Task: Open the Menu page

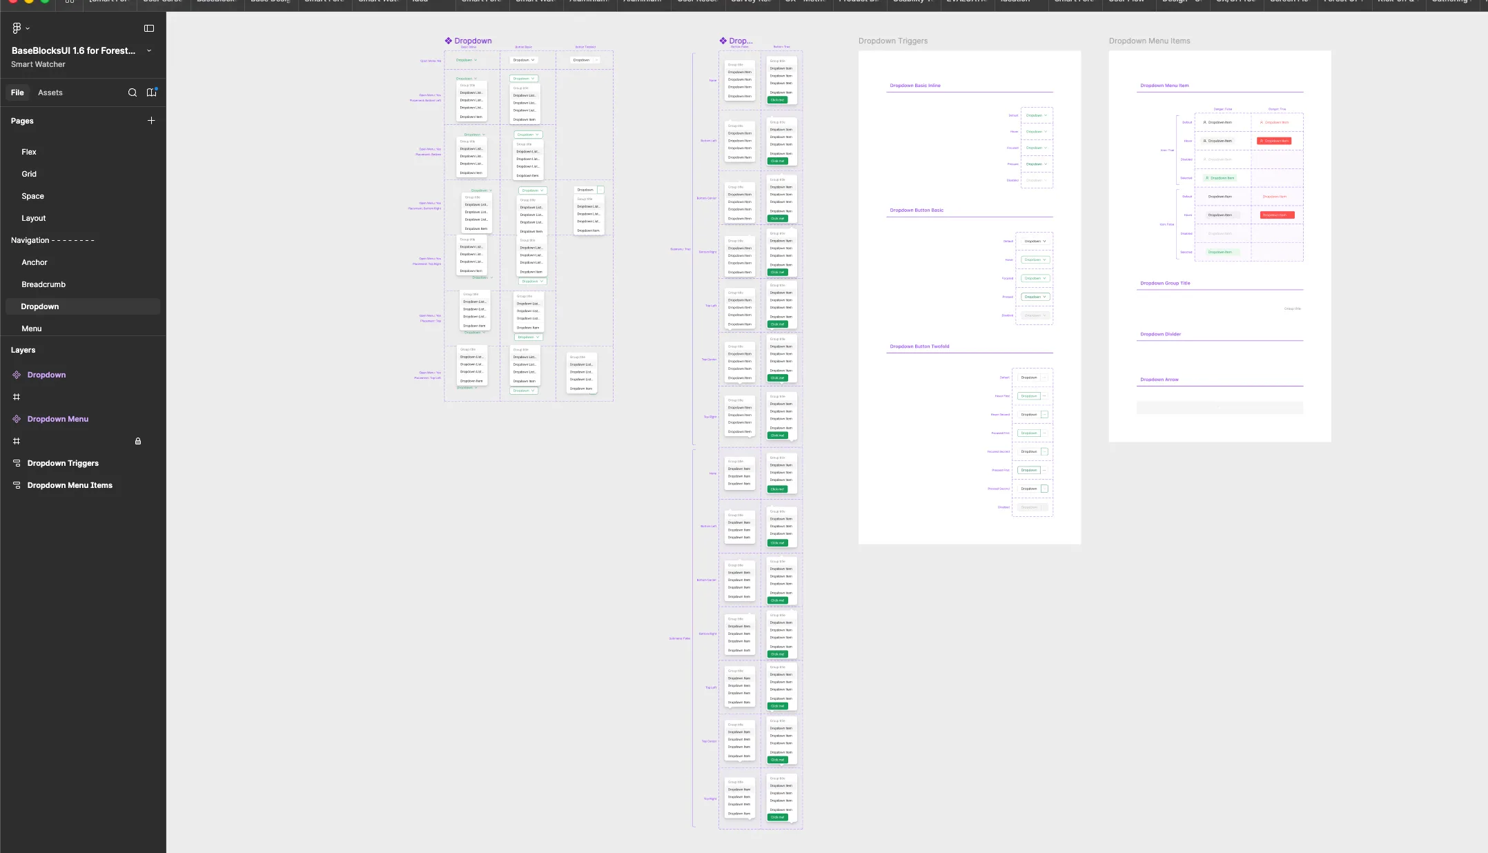Action: [31, 329]
